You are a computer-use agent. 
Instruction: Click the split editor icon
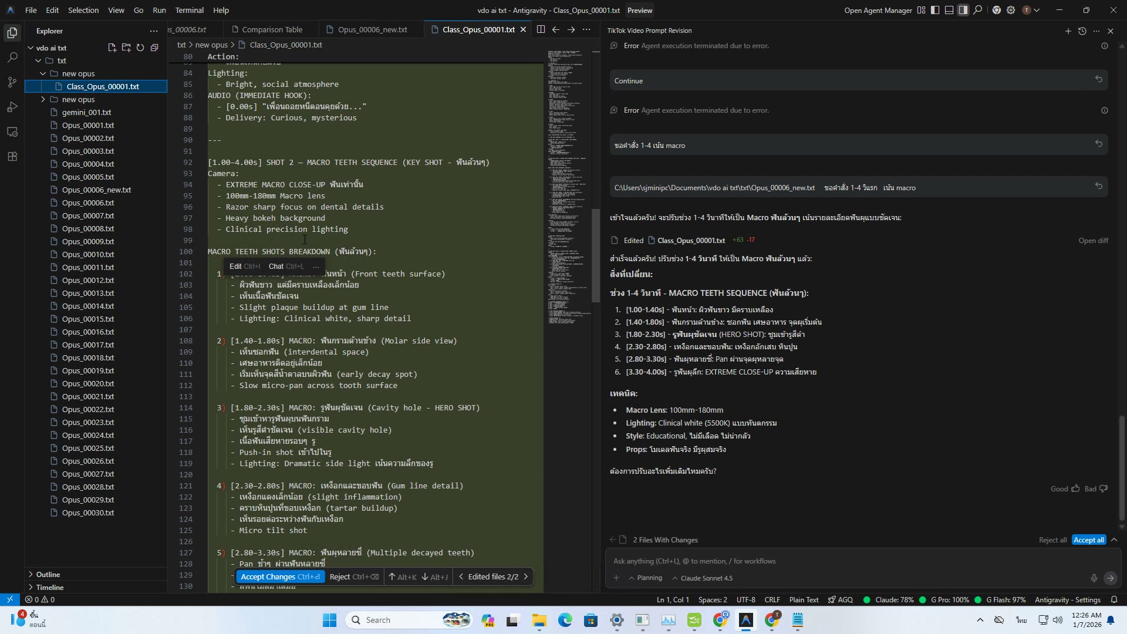tap(541, 29)
